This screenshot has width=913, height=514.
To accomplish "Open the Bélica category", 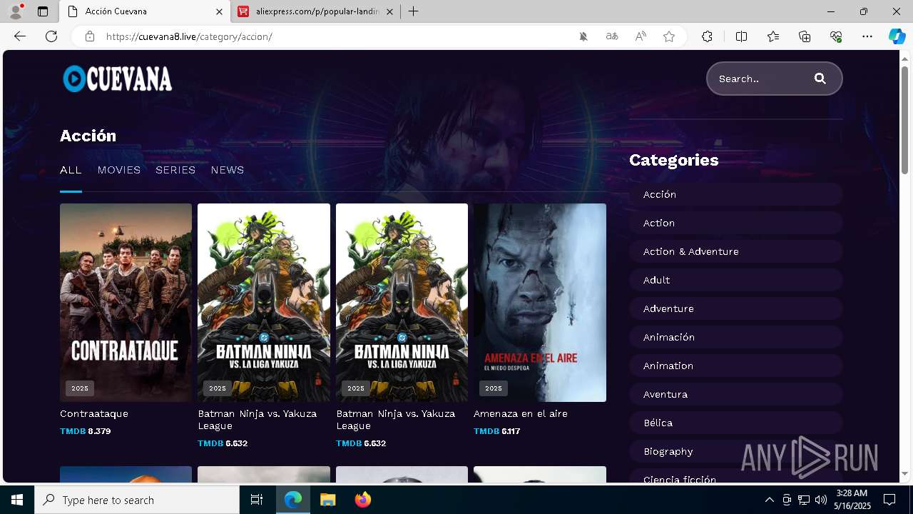I will tap(736, 423).
